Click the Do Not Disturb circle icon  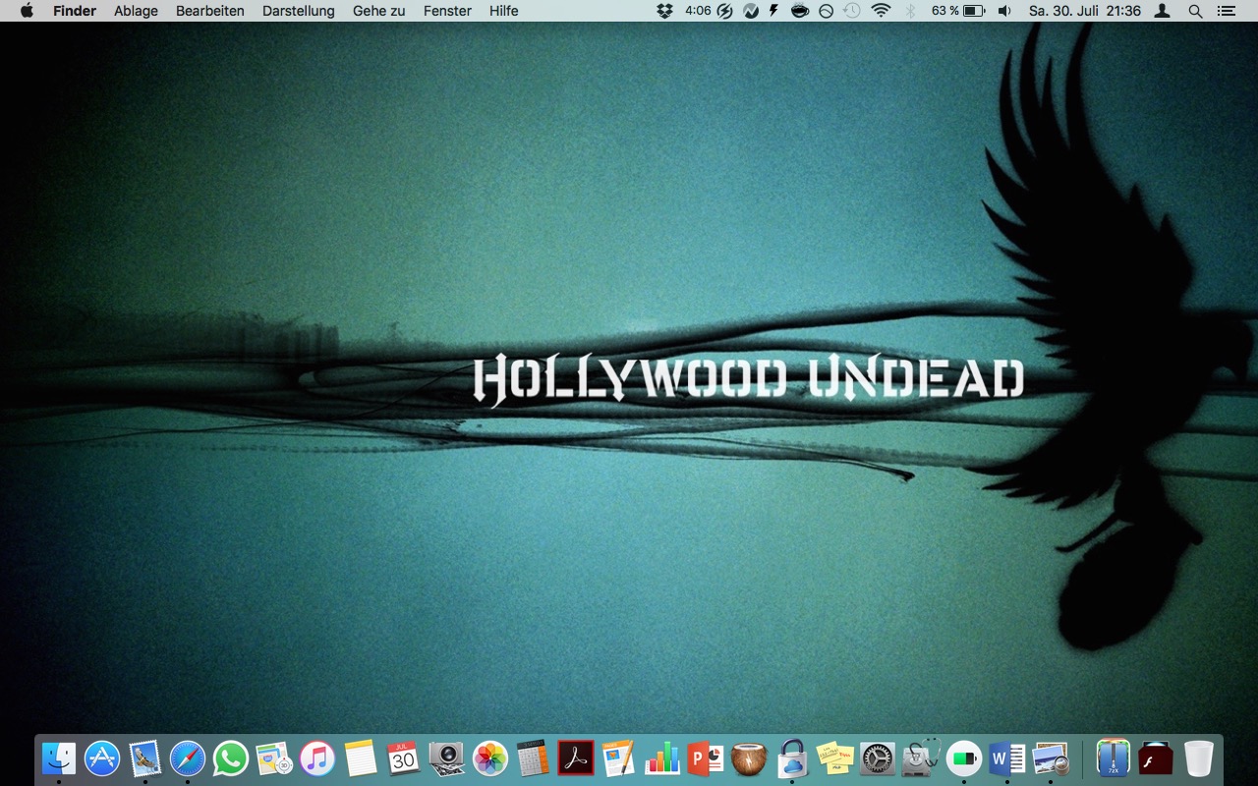(826, 11)
